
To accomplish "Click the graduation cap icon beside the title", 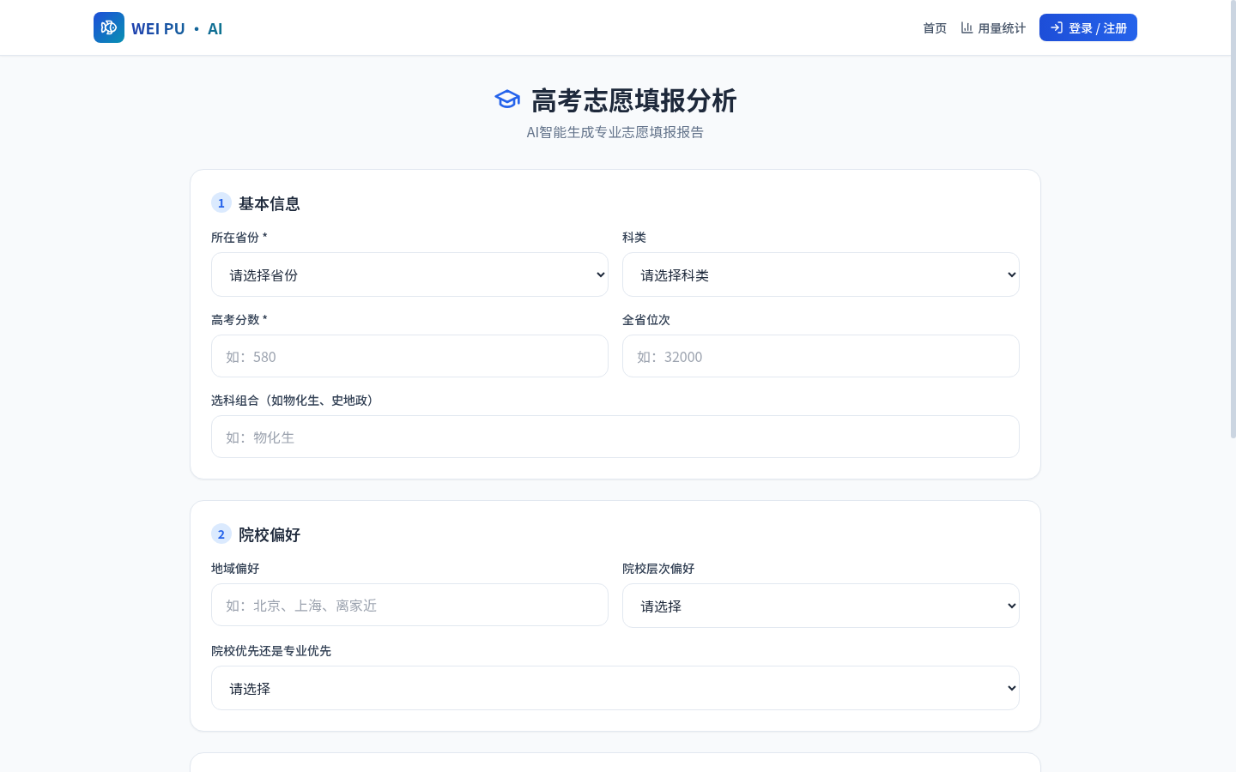I will 507,100.
